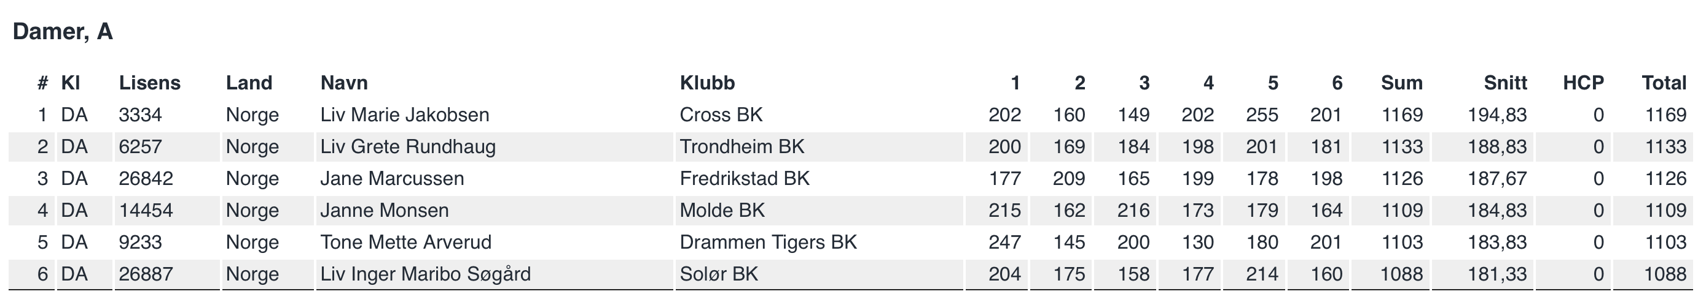The height and width of the screenshot is (294, 1698).
Task: Click the Lisens column header
Action: [150, 83]
